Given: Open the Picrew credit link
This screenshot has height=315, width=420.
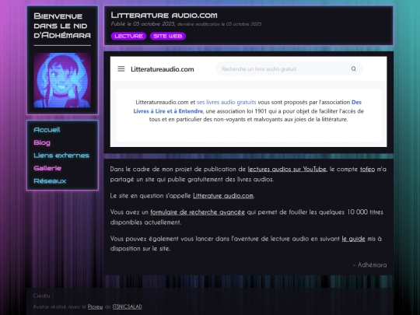Looking at the screenshot, I should (x=95, y=306).
